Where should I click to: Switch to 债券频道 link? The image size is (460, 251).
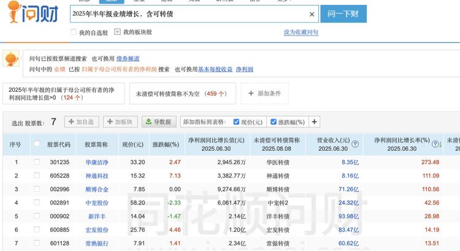128,59
